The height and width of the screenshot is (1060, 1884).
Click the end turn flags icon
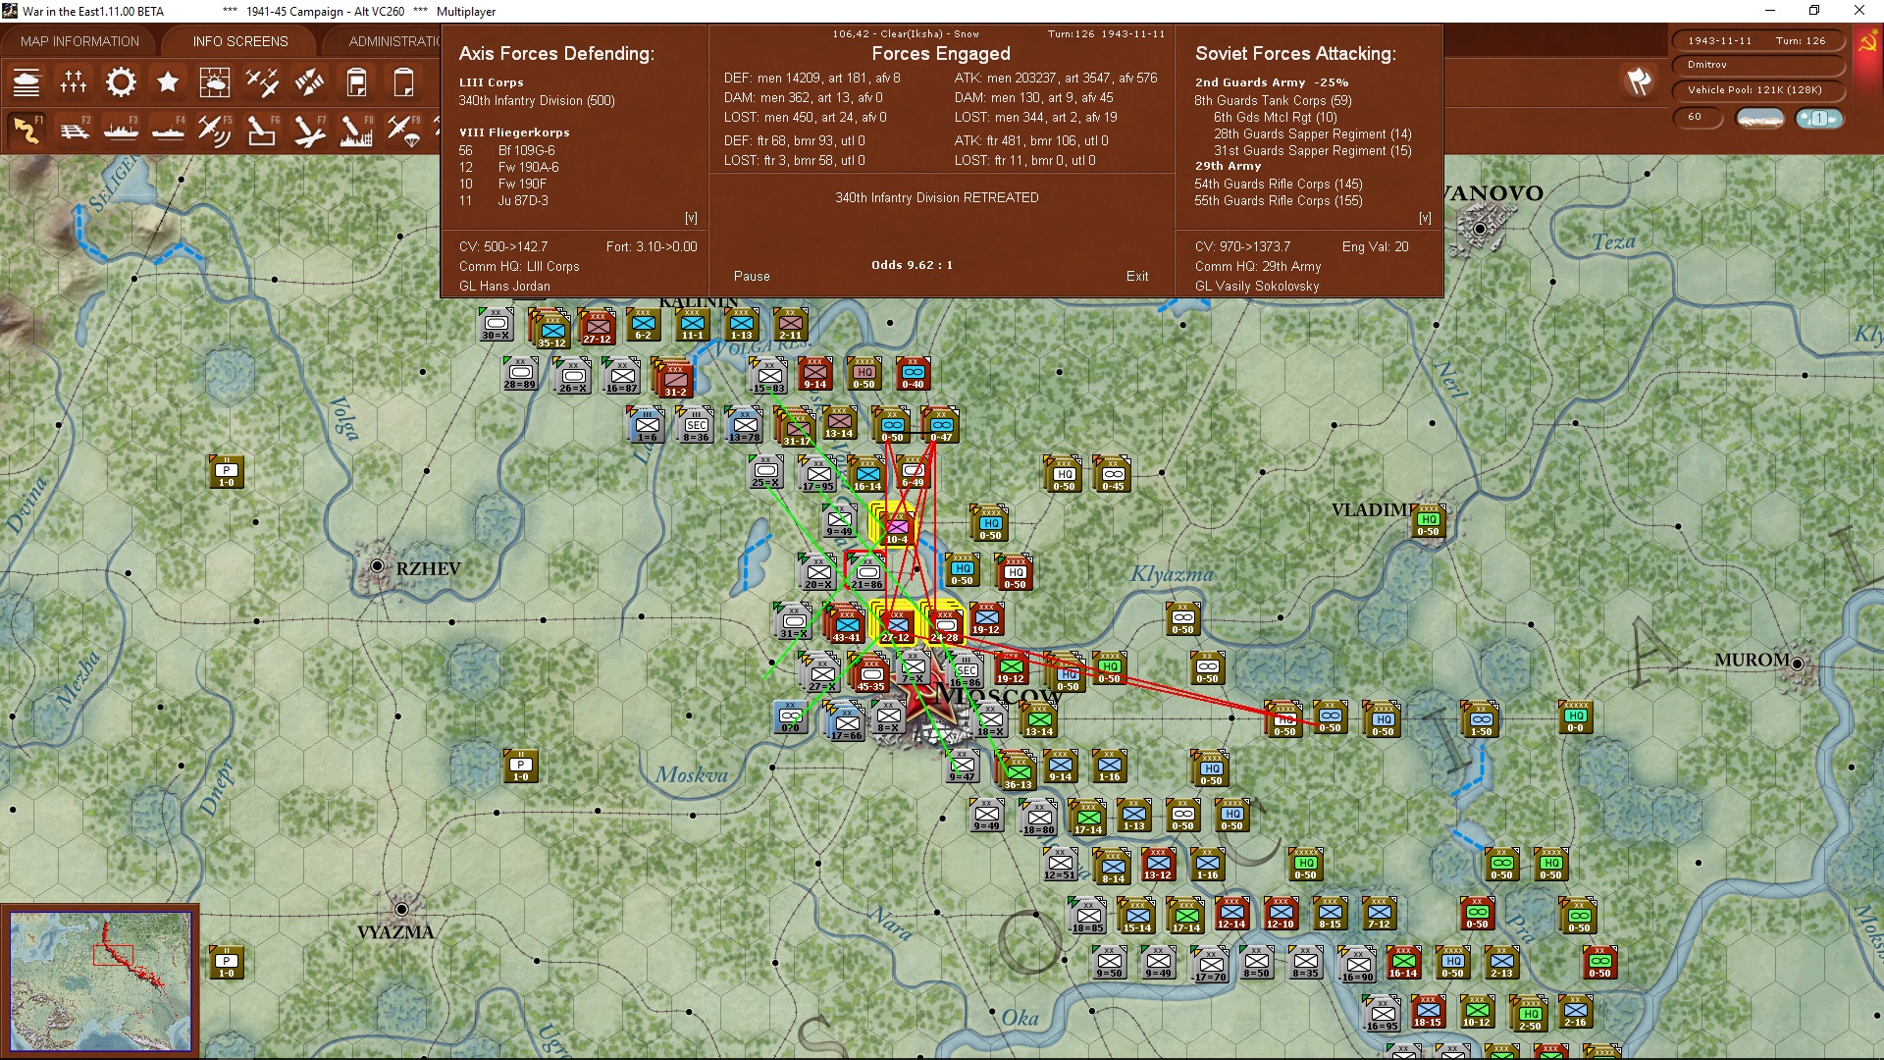[1639, 81]
